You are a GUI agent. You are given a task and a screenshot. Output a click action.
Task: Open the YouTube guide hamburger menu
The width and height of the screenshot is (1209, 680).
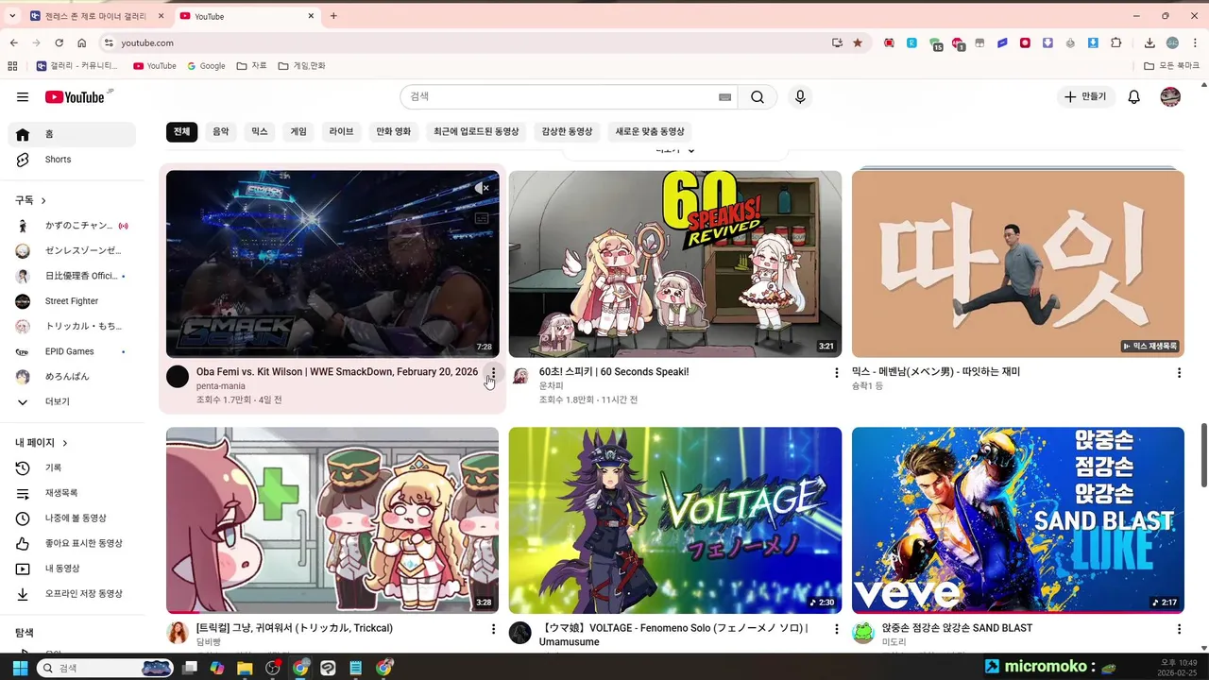[x=23, y=97]
